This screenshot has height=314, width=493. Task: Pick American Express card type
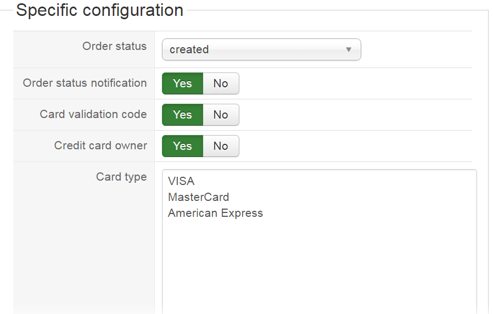click(215, 213)
